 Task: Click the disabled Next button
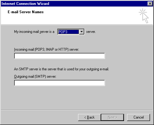[x=112, y=117]
